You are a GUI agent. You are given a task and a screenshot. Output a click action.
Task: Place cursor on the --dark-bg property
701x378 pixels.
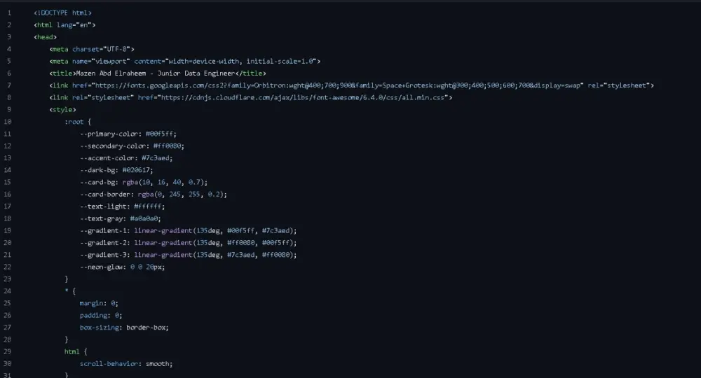[98, 170]
